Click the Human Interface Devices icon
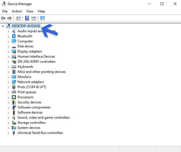181x152 pixels. tap(14, 57)
